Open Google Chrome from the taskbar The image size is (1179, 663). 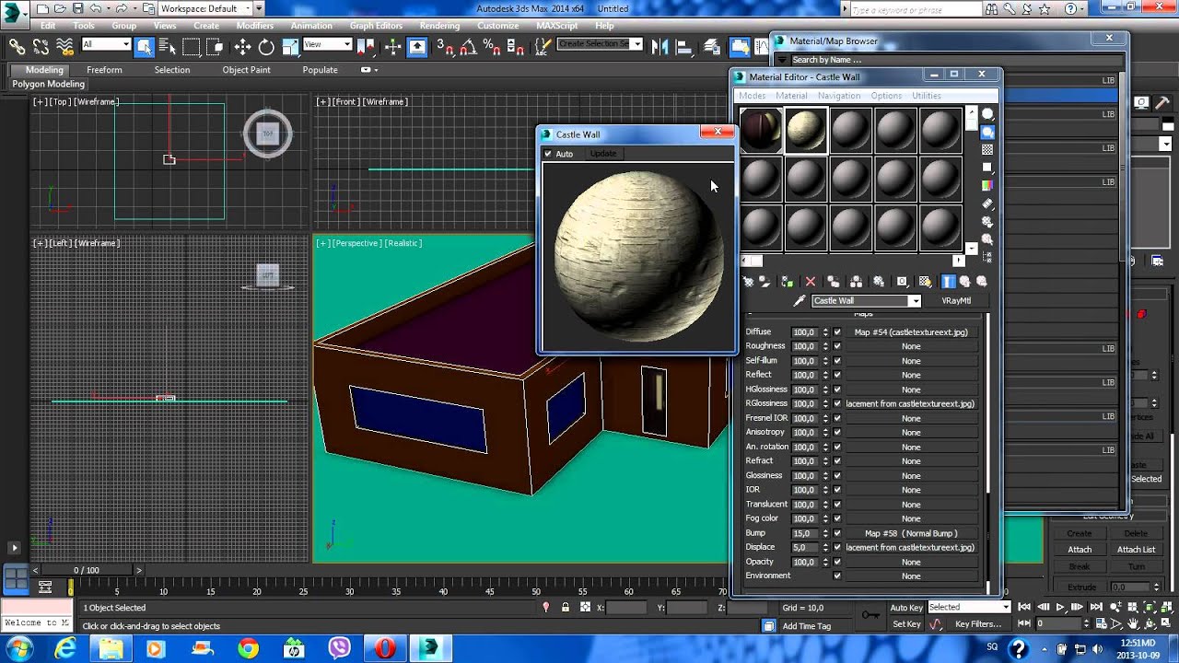click(x=248, y=649)
